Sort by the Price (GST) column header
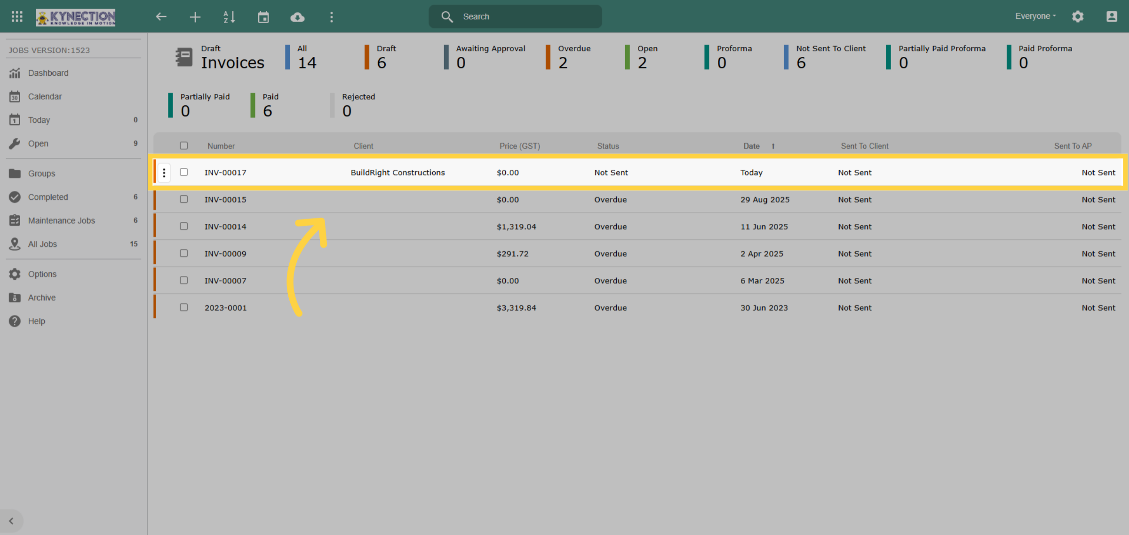The height and width of the screenshot is (535, 1129). tap(520, 146)
